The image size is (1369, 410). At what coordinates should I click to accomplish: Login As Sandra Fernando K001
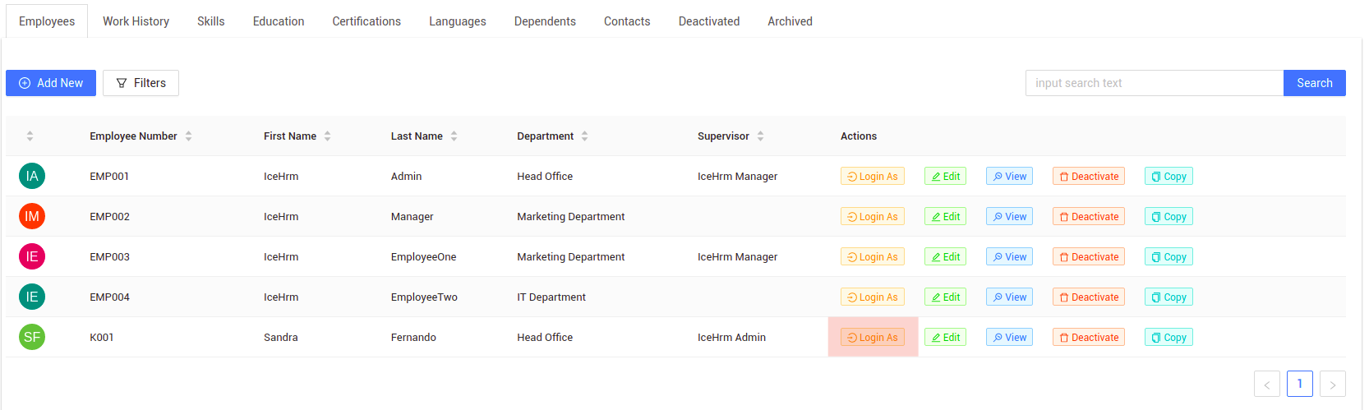872,337
